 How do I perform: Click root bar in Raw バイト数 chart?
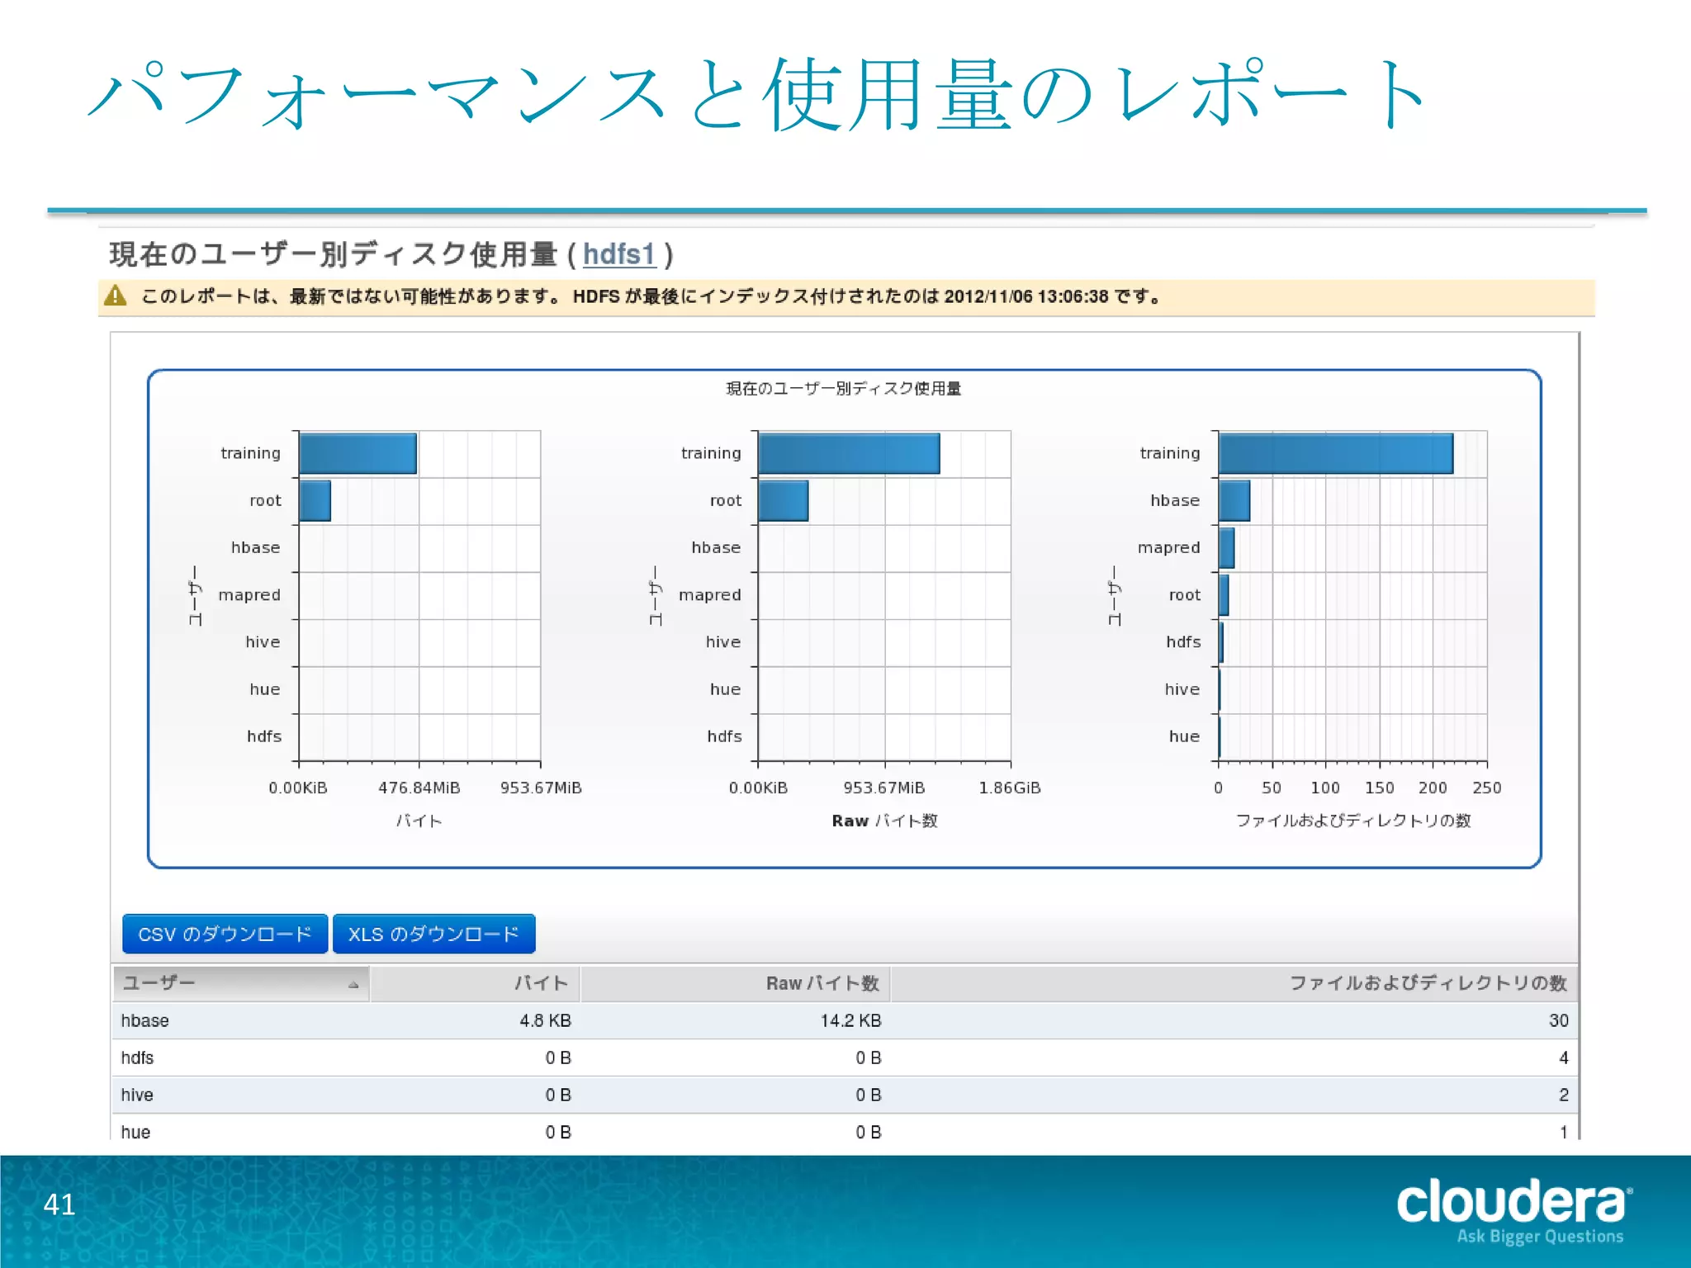point(783,500)
